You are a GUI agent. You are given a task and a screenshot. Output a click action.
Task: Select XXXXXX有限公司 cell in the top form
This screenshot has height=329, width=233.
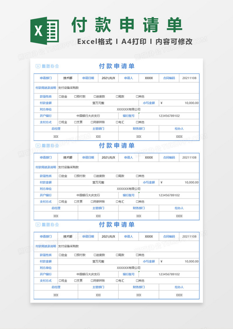tap(128, 109)
